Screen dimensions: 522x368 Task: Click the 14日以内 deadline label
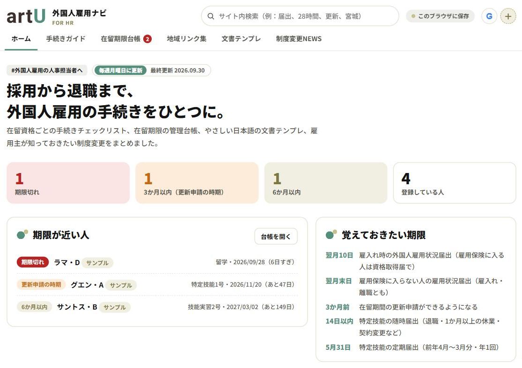(339, 321)
